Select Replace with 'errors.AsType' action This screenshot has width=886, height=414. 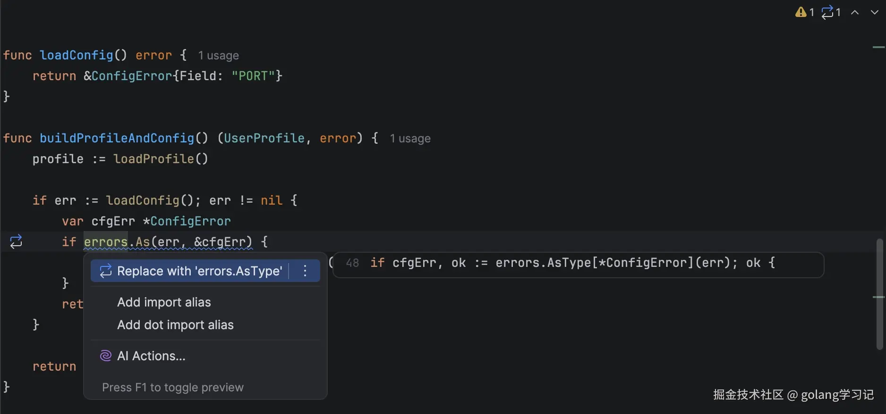205,271
